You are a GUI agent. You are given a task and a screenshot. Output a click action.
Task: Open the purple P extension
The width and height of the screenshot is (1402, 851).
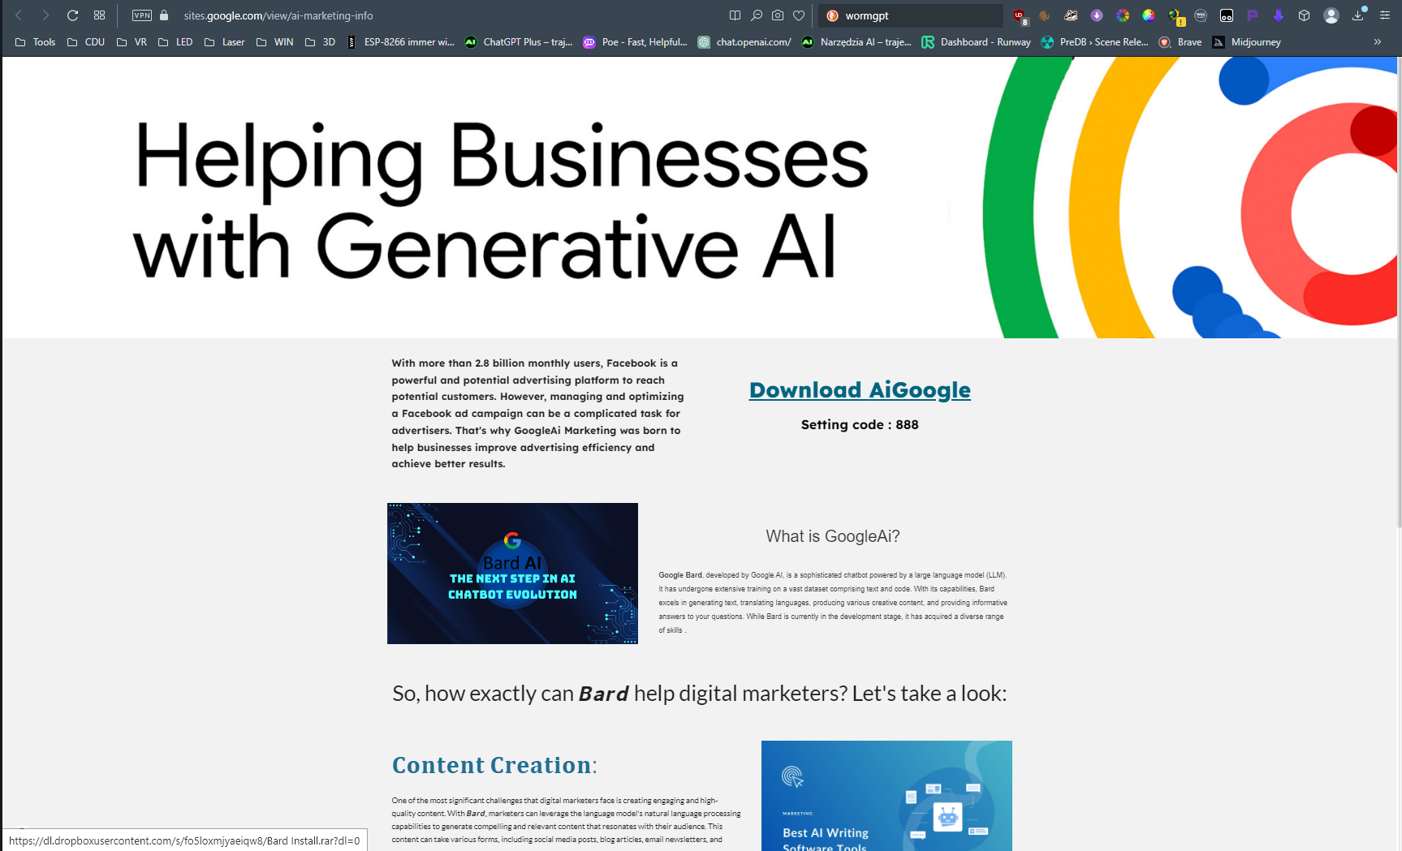1253,15
